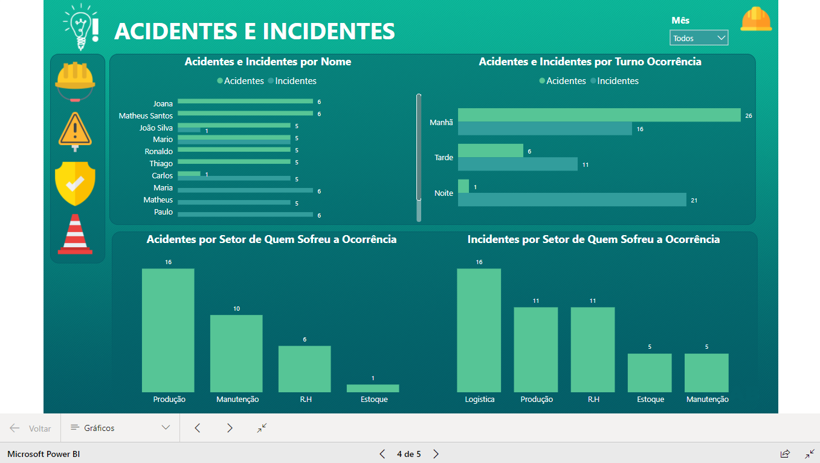The image size is (820, 463).
Task: Go to the next report page using right arrow
Action: tap(230, 428)
